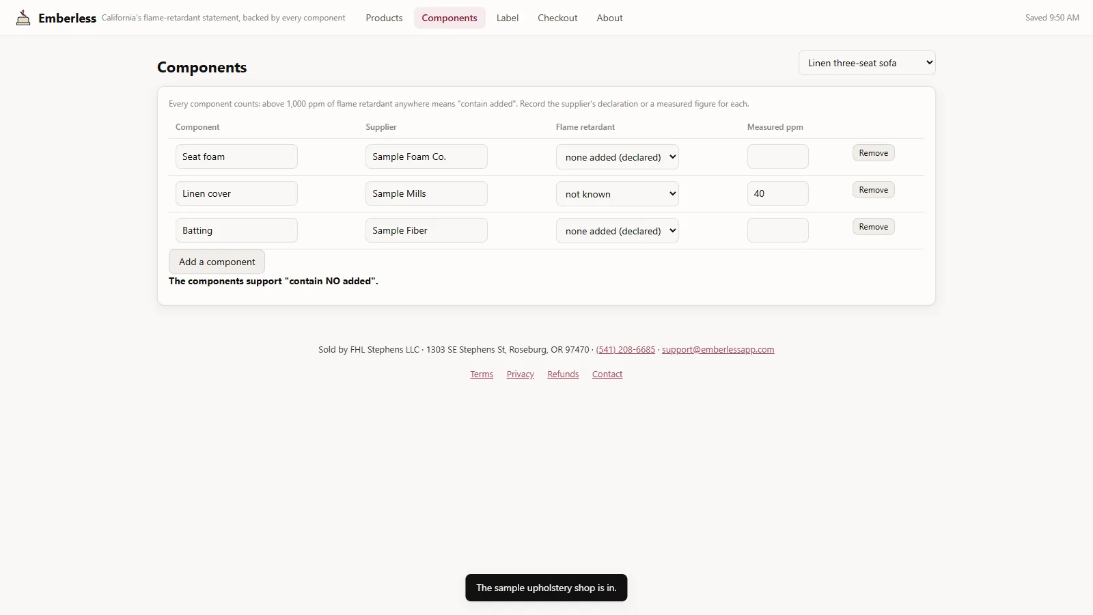Click the Measured ppm column header
The width and height of the screenshot is (1093, 615).
pos(775,127)
